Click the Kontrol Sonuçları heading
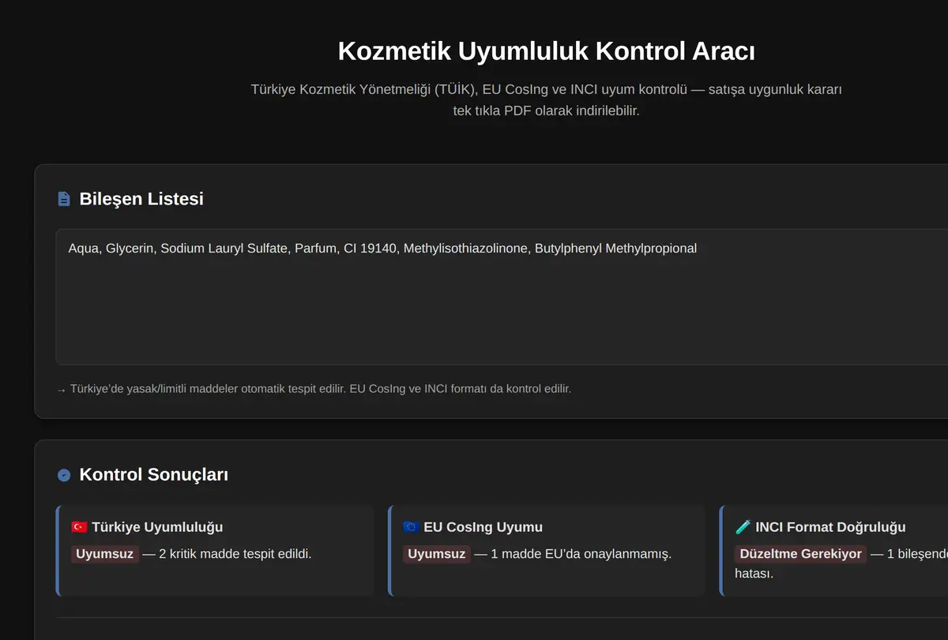The height and width of the screenshot is (640, 948). [154, 475]
